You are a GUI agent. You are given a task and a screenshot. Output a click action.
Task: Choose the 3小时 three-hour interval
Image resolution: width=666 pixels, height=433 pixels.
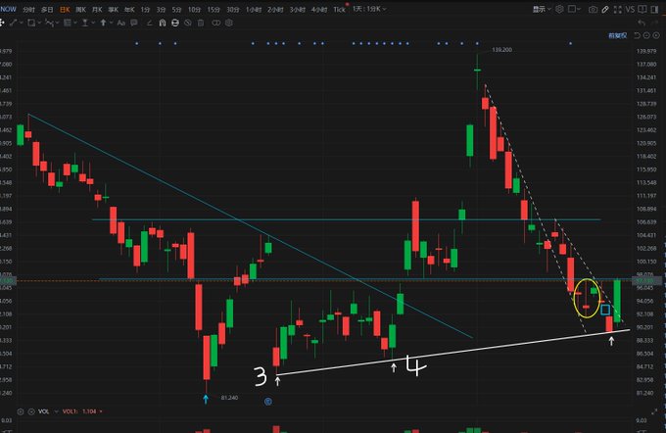tap(298, 10)
